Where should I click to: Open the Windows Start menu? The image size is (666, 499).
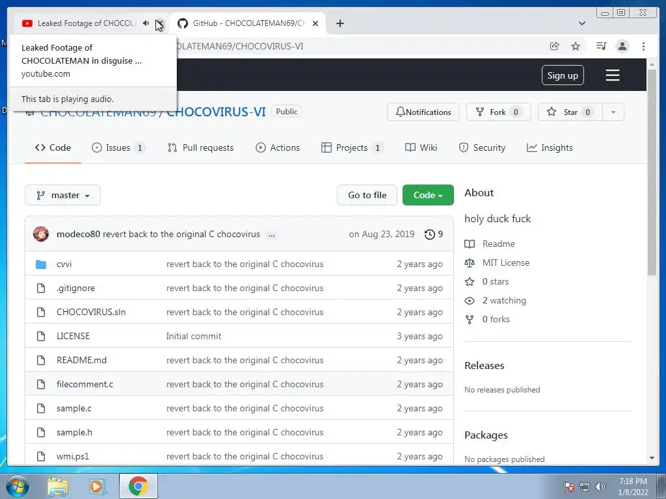pos(17,486)
